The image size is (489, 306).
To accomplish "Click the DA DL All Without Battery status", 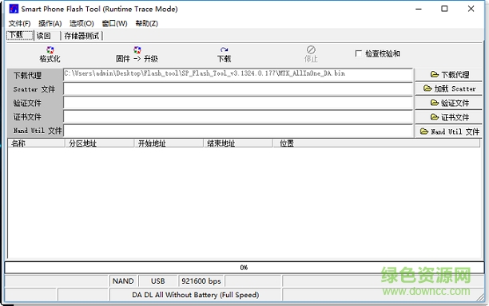I will click(x=196, y=295).
